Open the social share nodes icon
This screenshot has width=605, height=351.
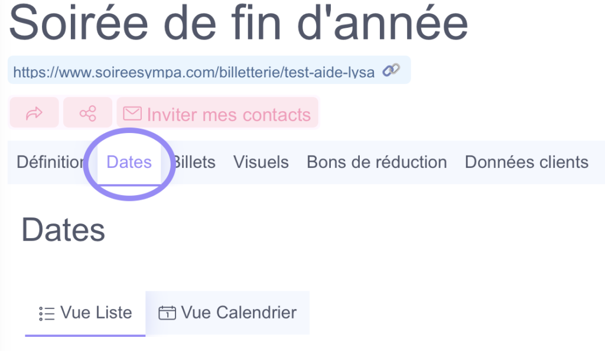click(x=87, y=113)
